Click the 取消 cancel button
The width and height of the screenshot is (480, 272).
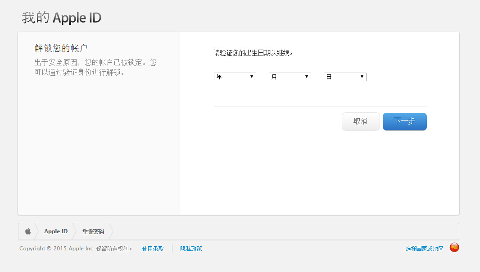coord(361,121)
